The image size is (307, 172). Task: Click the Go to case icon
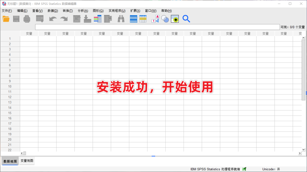click(x=77, y=19)
